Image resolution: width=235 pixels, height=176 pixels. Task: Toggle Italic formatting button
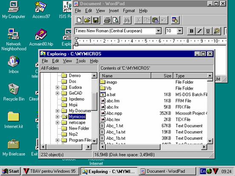[x=200, y=31]
